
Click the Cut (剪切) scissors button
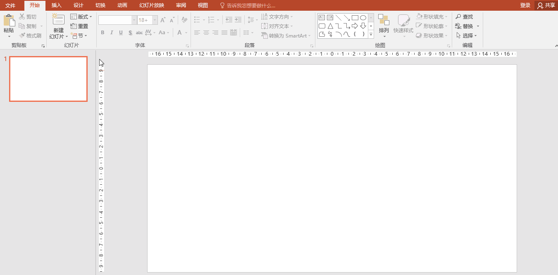point(28,16)
